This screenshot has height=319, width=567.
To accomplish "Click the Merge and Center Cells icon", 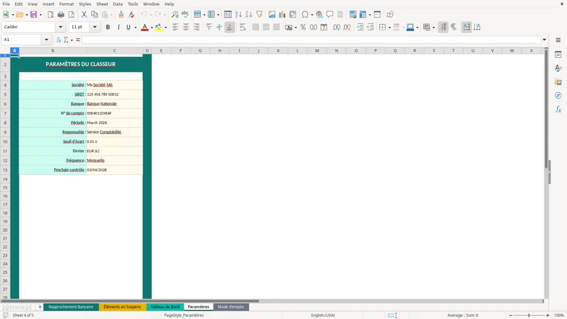I will click(256, 27).
